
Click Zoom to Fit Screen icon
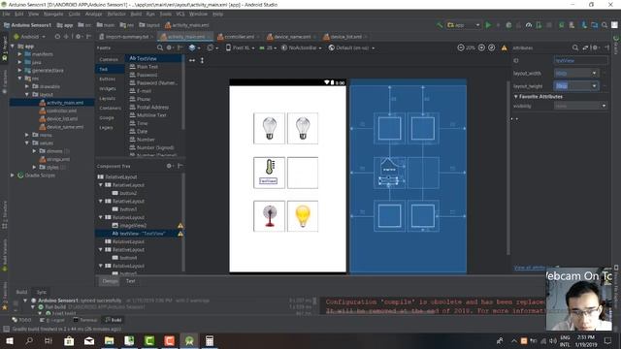click(x=492, y=48)
